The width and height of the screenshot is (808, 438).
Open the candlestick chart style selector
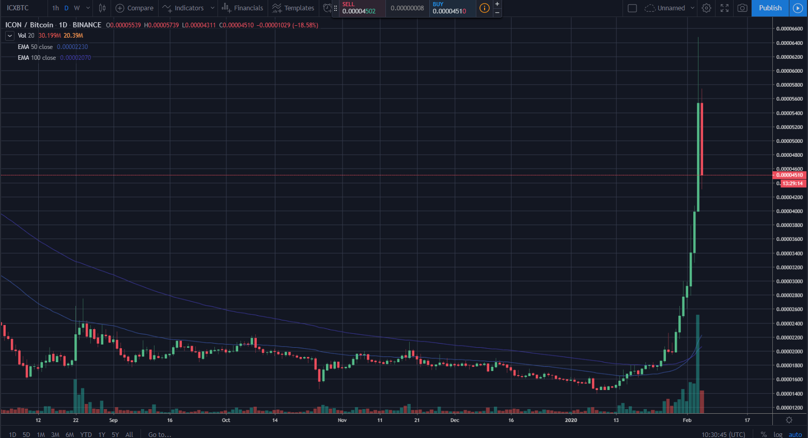pyautogui.click(x=102, y=8)
